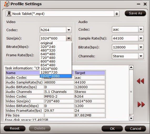Open the Nook Tablet profile format selector

click(63, 14)
